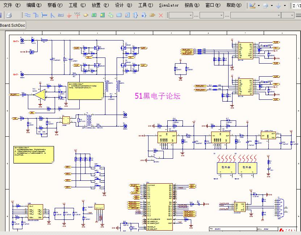The height and width of the screenshot is (235, 301).
Task: Place a VCC power port
Action: click(78, 15)
